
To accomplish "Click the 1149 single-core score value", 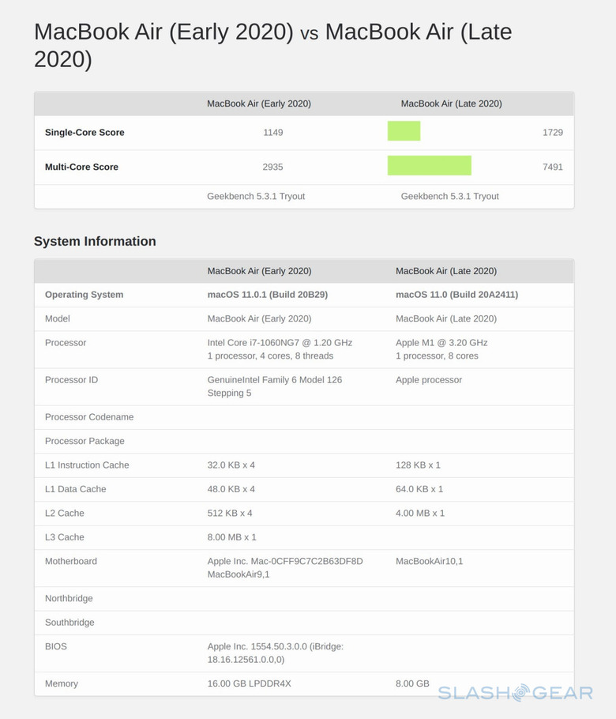I will pos(272,133).
